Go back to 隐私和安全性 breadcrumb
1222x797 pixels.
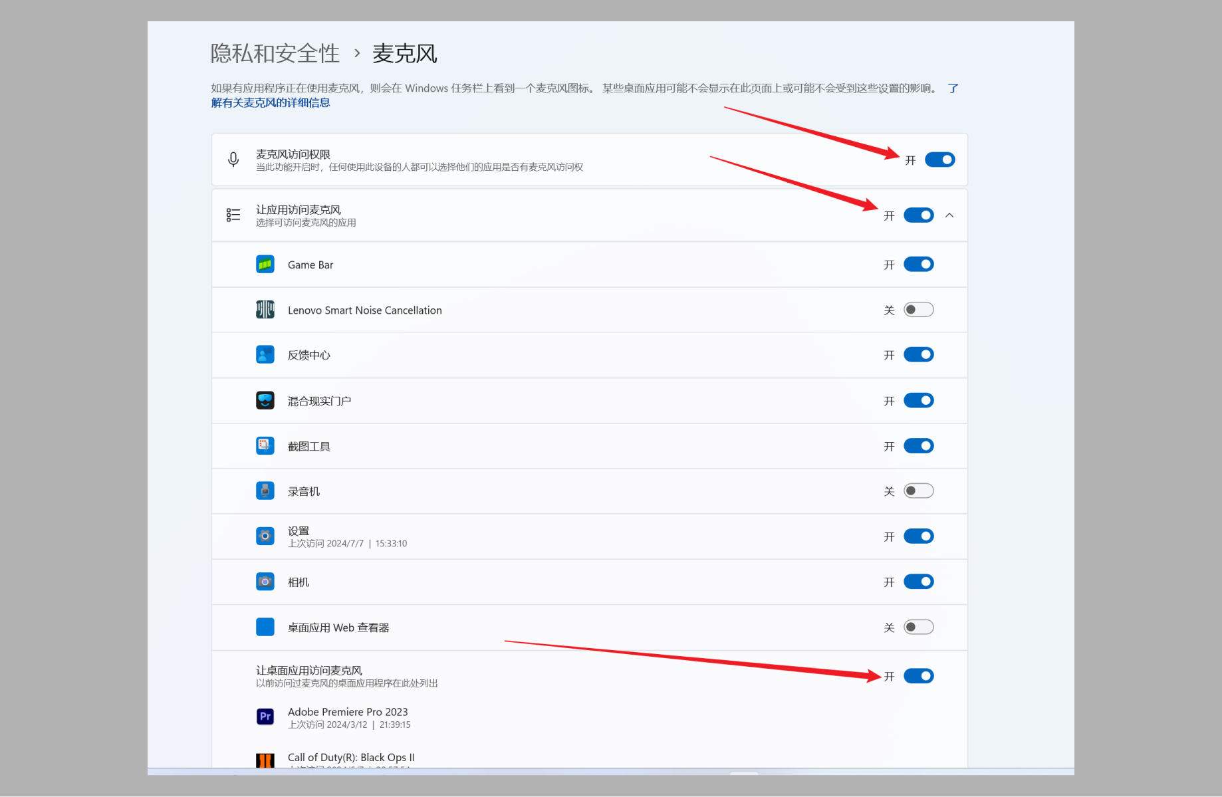pyautogui.click(x=275, y=53)
